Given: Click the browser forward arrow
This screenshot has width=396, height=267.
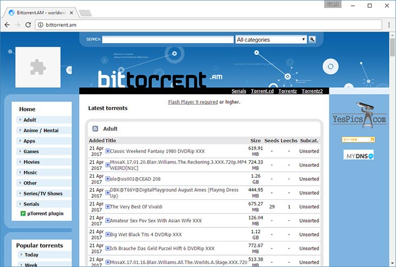Looking at the screenshot, I should point(18,25).
